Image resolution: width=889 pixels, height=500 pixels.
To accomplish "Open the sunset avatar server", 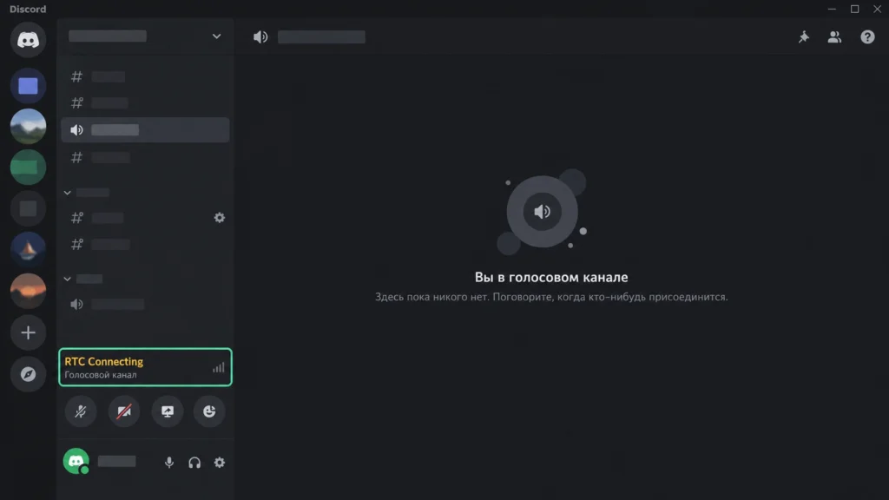I will click(28, 291).
